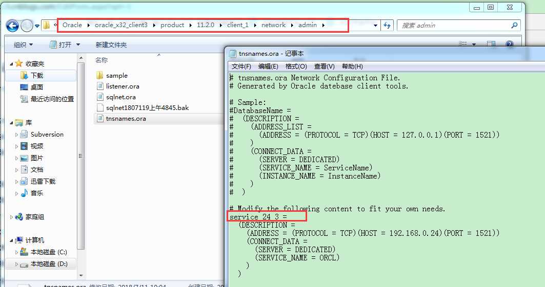Open Notepad 格式(O) menu
Image resolution: width=545 pixels, height=287 pixels.
tap(296, 67)
